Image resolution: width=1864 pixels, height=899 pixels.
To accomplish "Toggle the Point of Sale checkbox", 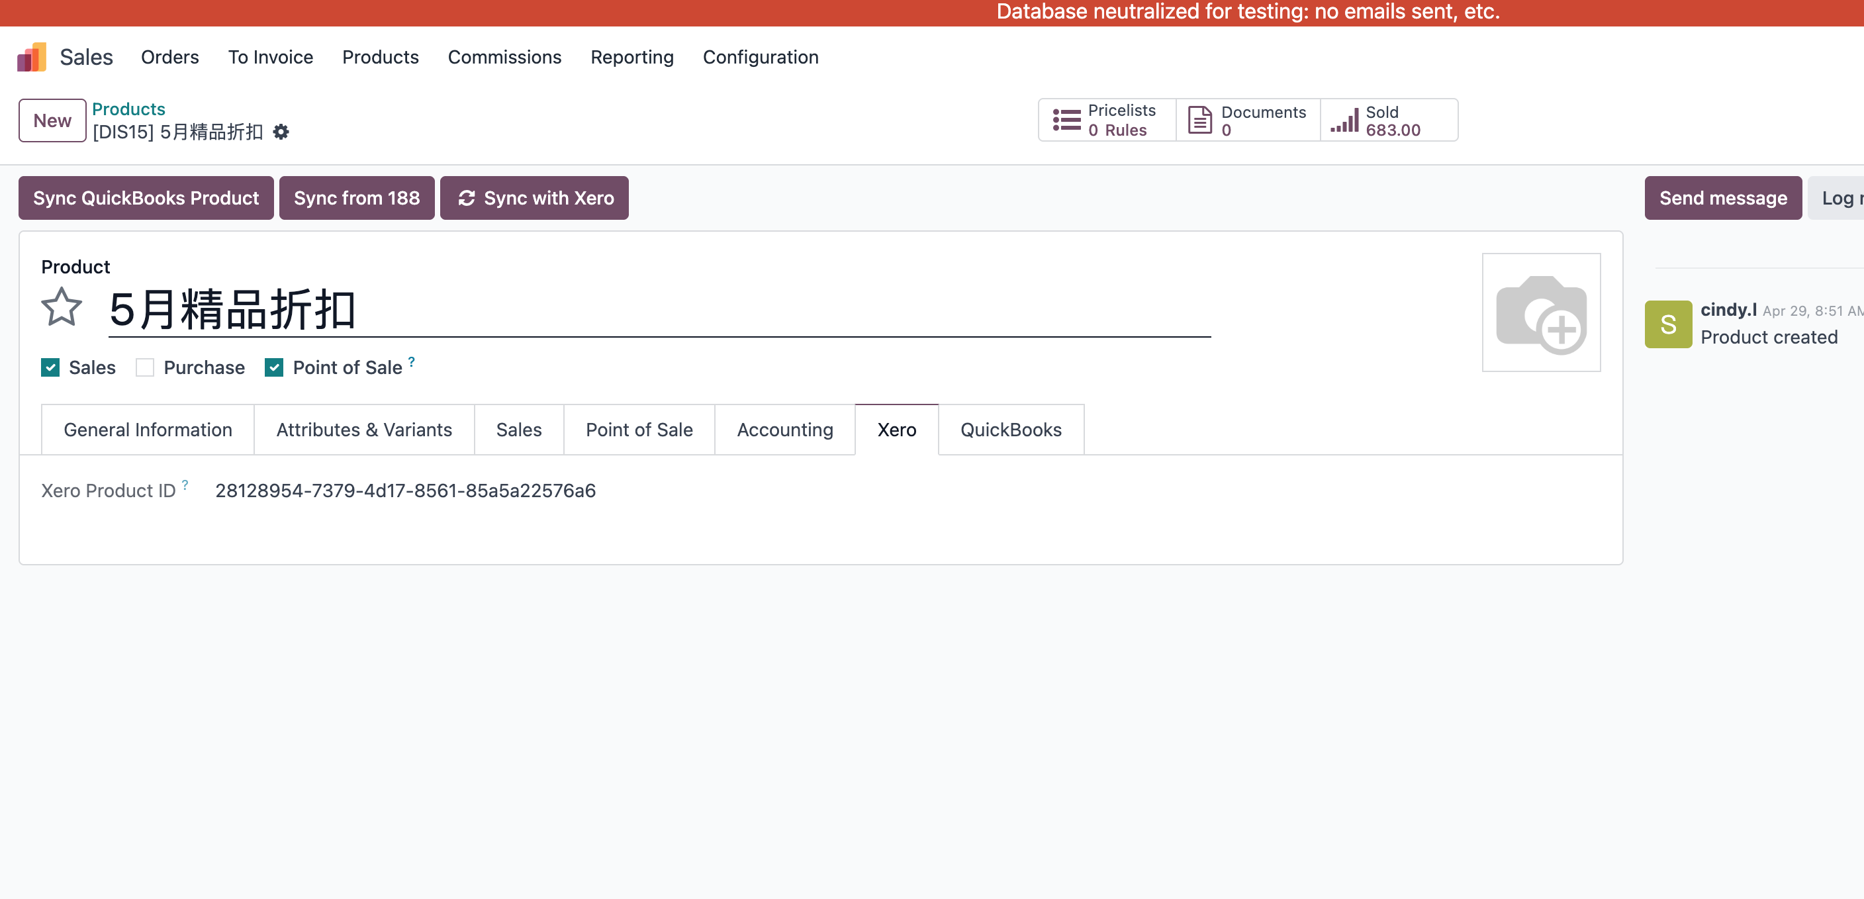I will (x=274, y=367).
